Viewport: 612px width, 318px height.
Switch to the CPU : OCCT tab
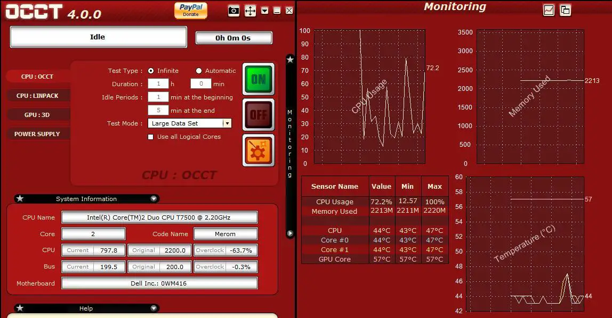[x=37, y=77]
